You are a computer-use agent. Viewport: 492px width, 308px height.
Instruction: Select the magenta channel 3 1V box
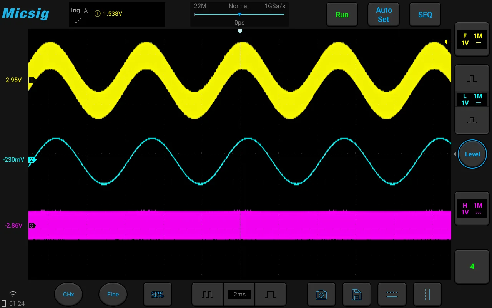pyautogui.click(x=472, y=209)
